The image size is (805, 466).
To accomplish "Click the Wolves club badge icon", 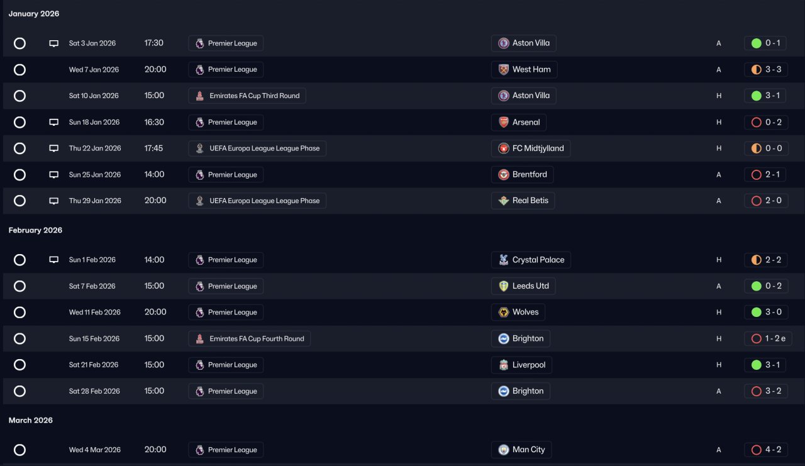I will [x=504, y=312].
